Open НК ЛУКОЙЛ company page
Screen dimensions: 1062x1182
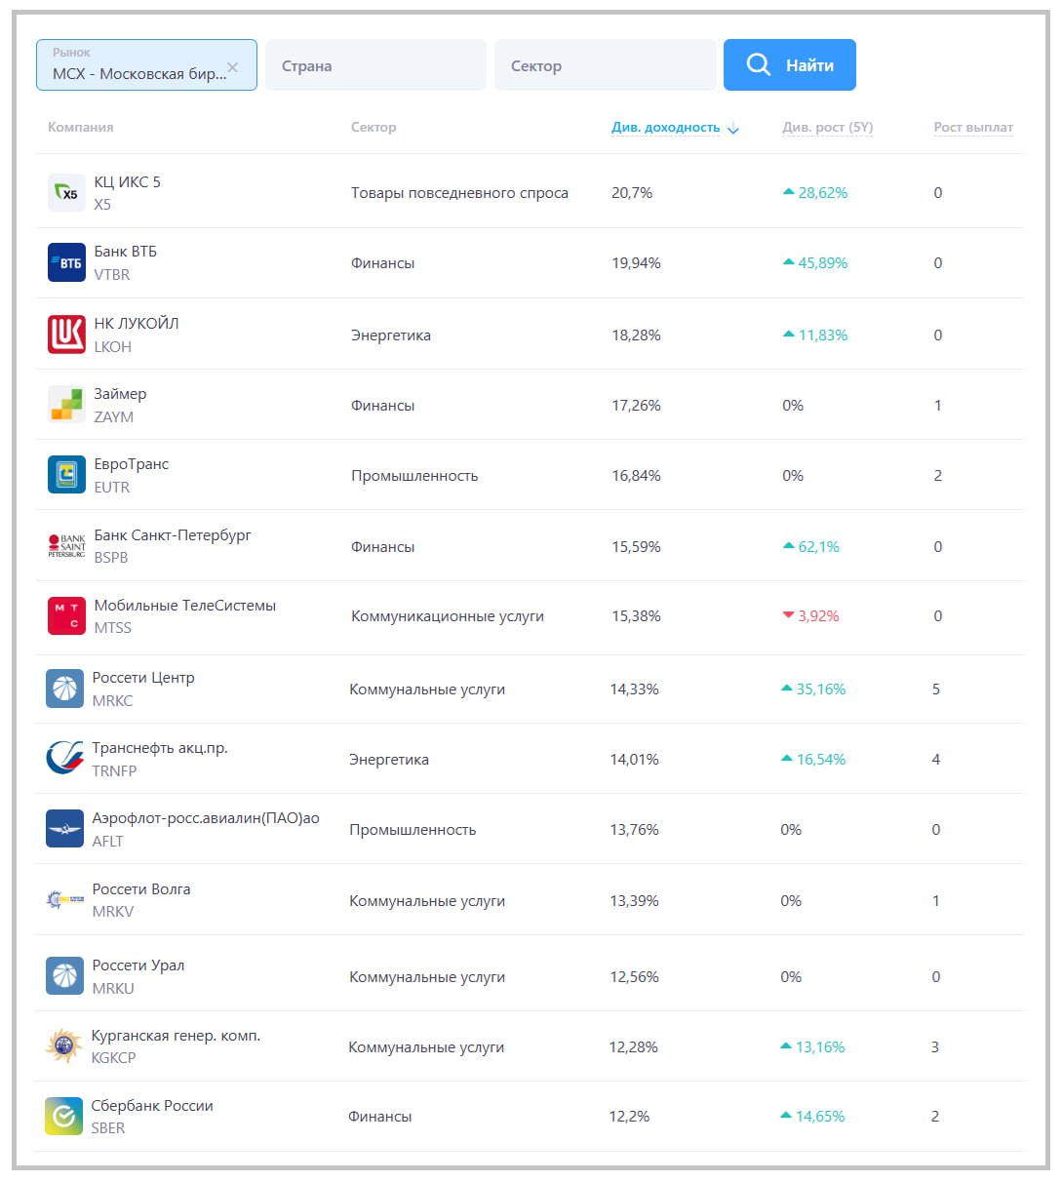point(137,324)
